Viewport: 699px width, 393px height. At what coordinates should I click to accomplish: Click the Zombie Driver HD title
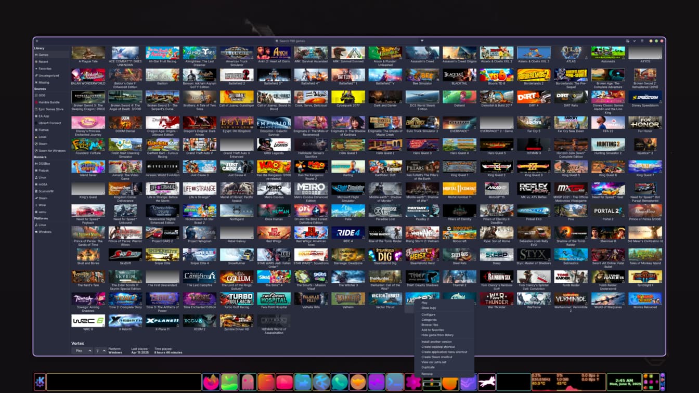237,329
